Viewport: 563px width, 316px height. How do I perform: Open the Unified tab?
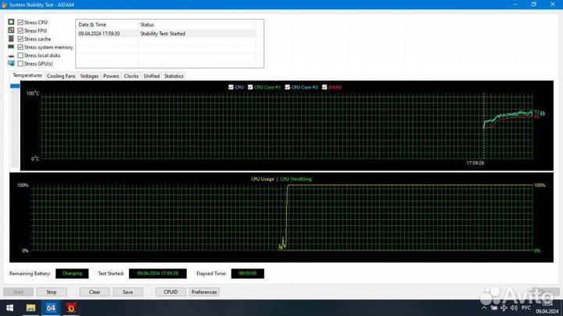[152, 76]
